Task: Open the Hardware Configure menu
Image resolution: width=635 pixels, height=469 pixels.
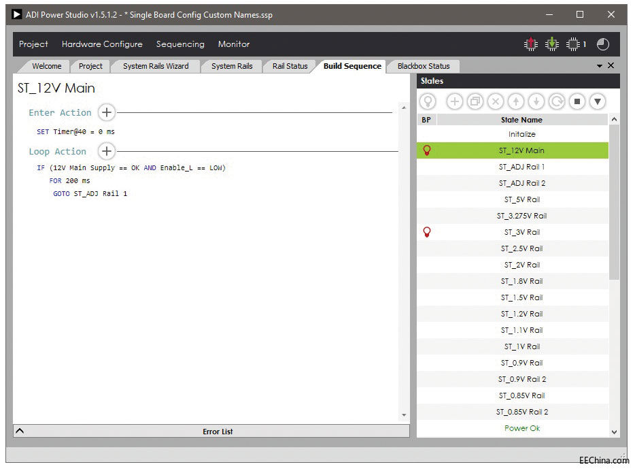Action: click(102, 44)
